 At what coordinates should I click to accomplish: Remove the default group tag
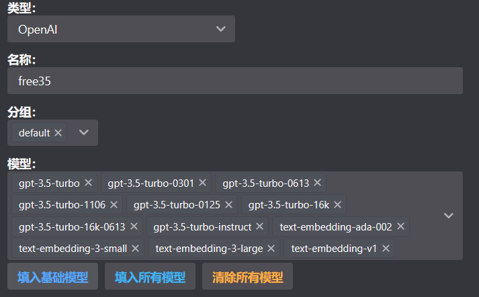(58, 132)
